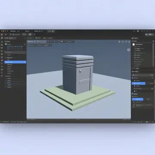The height and width of the screenshot is (155, 155).
Task: Click the square view icon below the viewport gizmo icons
Action: (x=129, y=50)
